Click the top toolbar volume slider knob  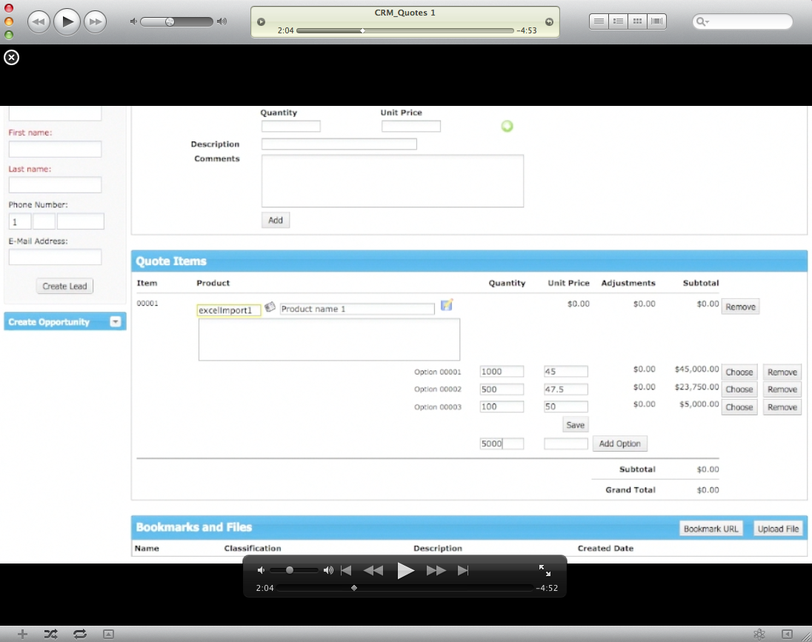[x=170, y=21]
